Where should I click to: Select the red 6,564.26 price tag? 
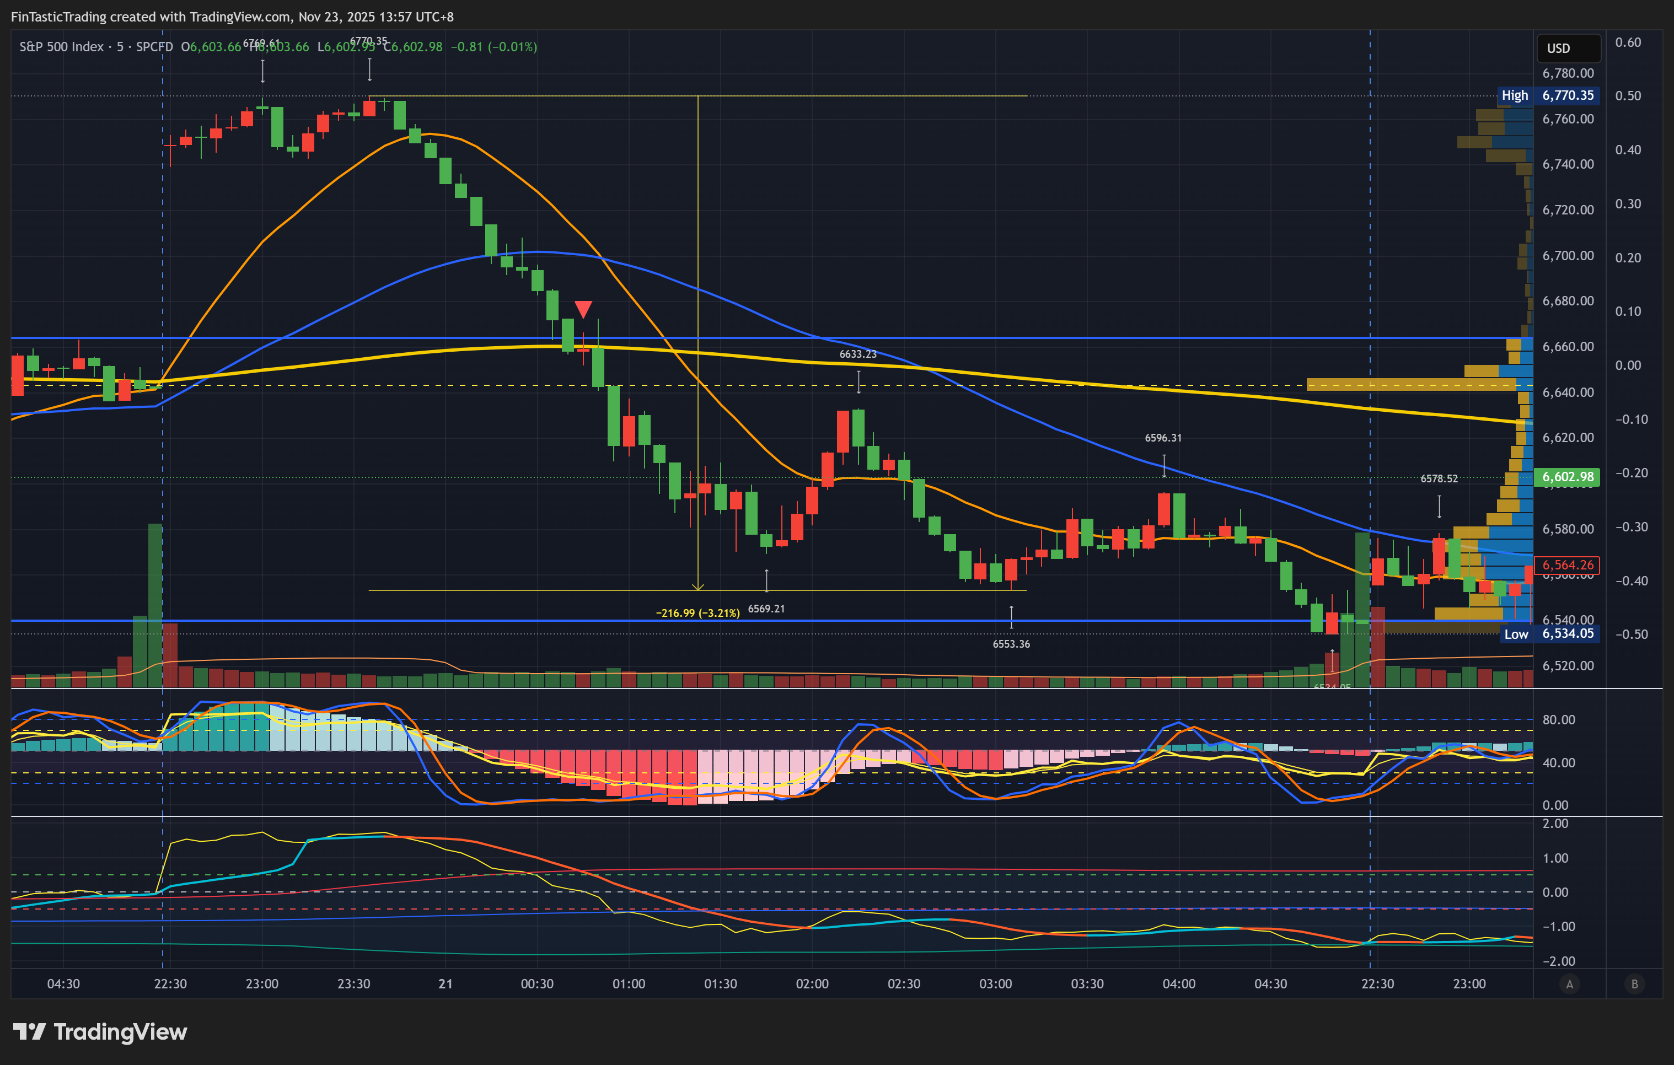tap(1567, 565)
